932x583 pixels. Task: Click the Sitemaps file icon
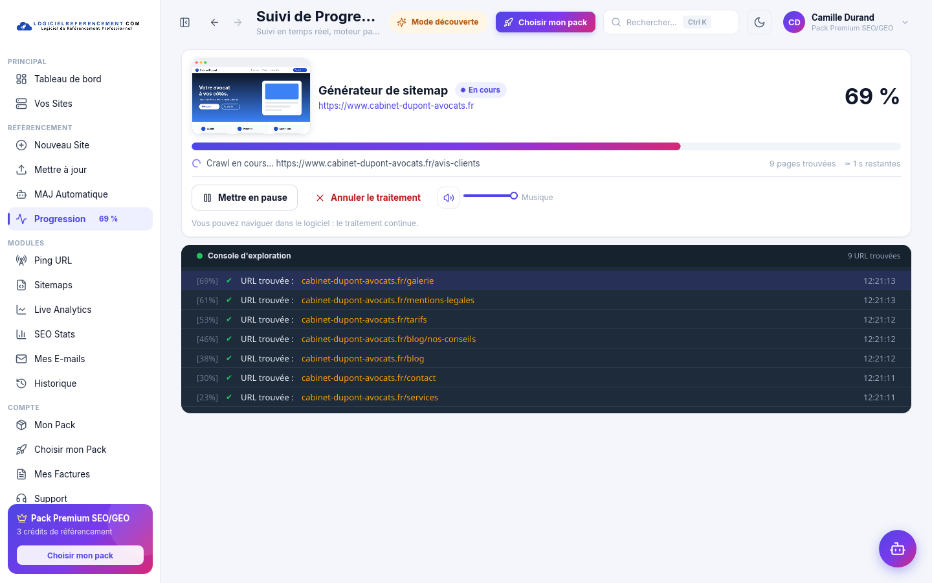point(21,285)
